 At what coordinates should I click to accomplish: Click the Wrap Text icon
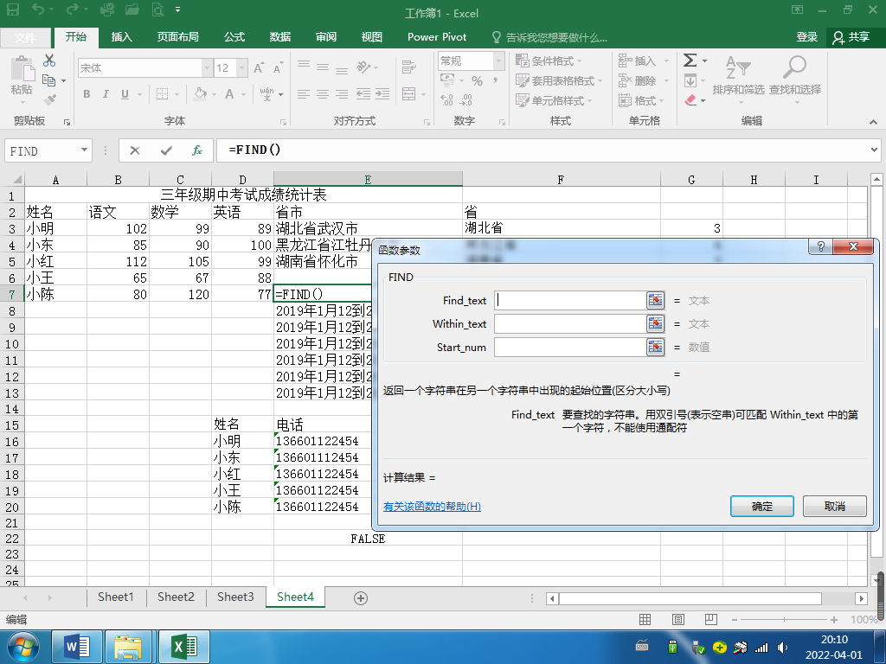coord(409,67)
